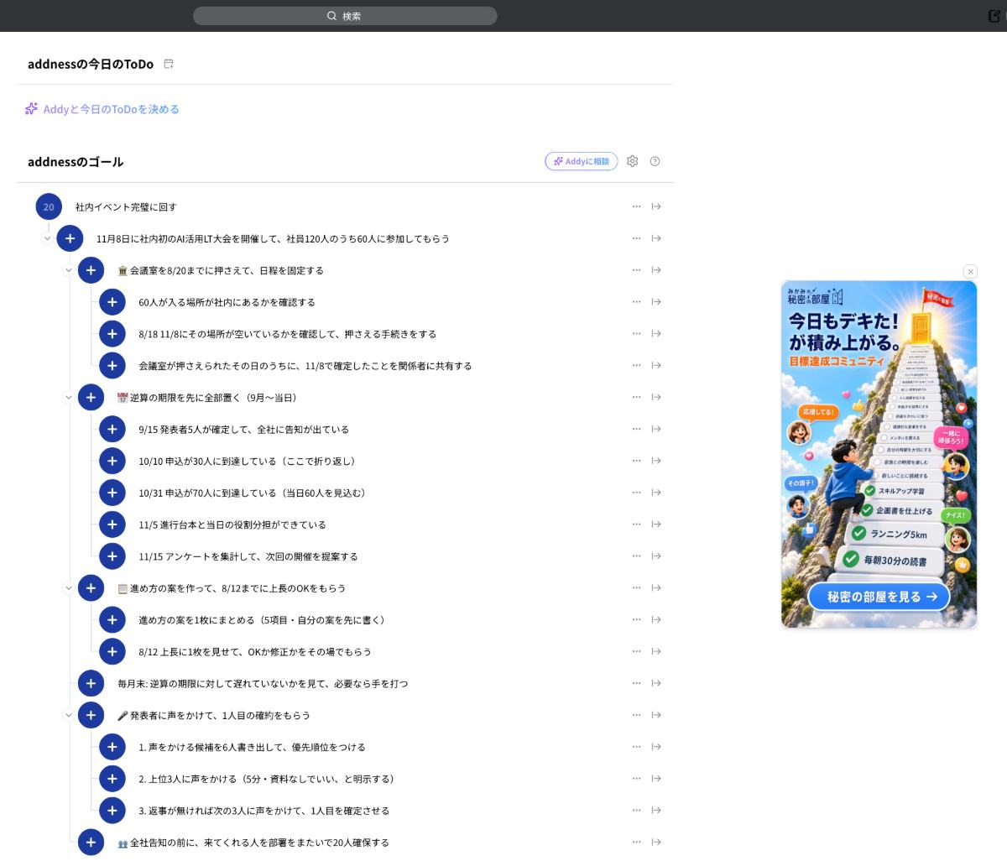Select 社内イベント完璧に回す goal title
This screenshot has width=1007, height=861.
[126, 207]
